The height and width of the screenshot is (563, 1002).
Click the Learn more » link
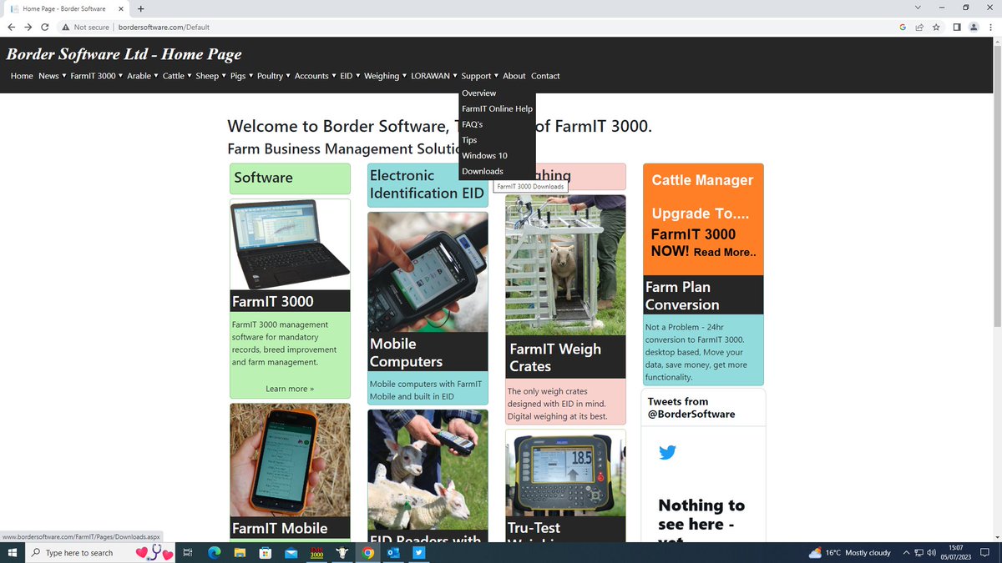coord(290,389)
